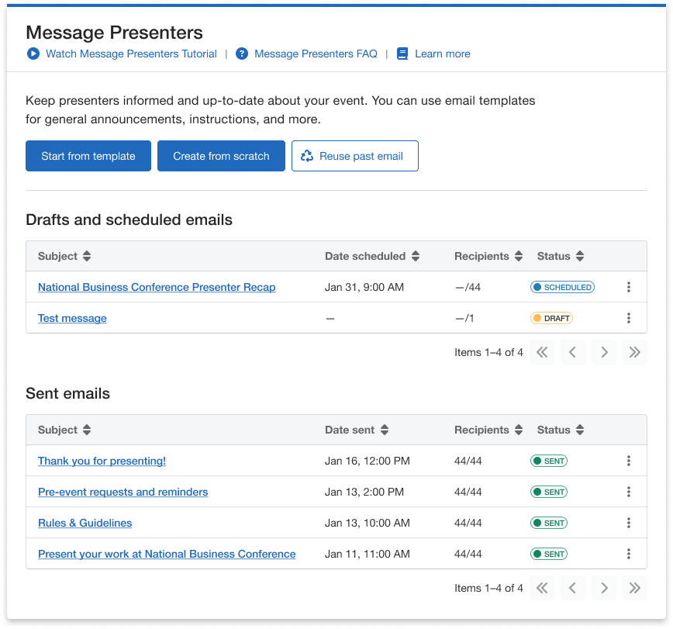
Task: Click the SCHEDULED status badge
Action: (562, 287)
